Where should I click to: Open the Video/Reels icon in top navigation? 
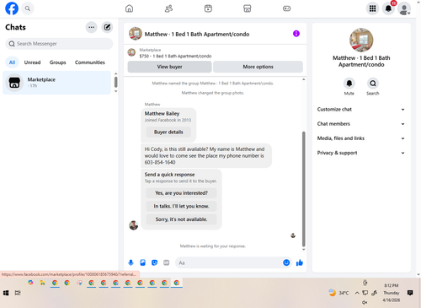point(208,8)
